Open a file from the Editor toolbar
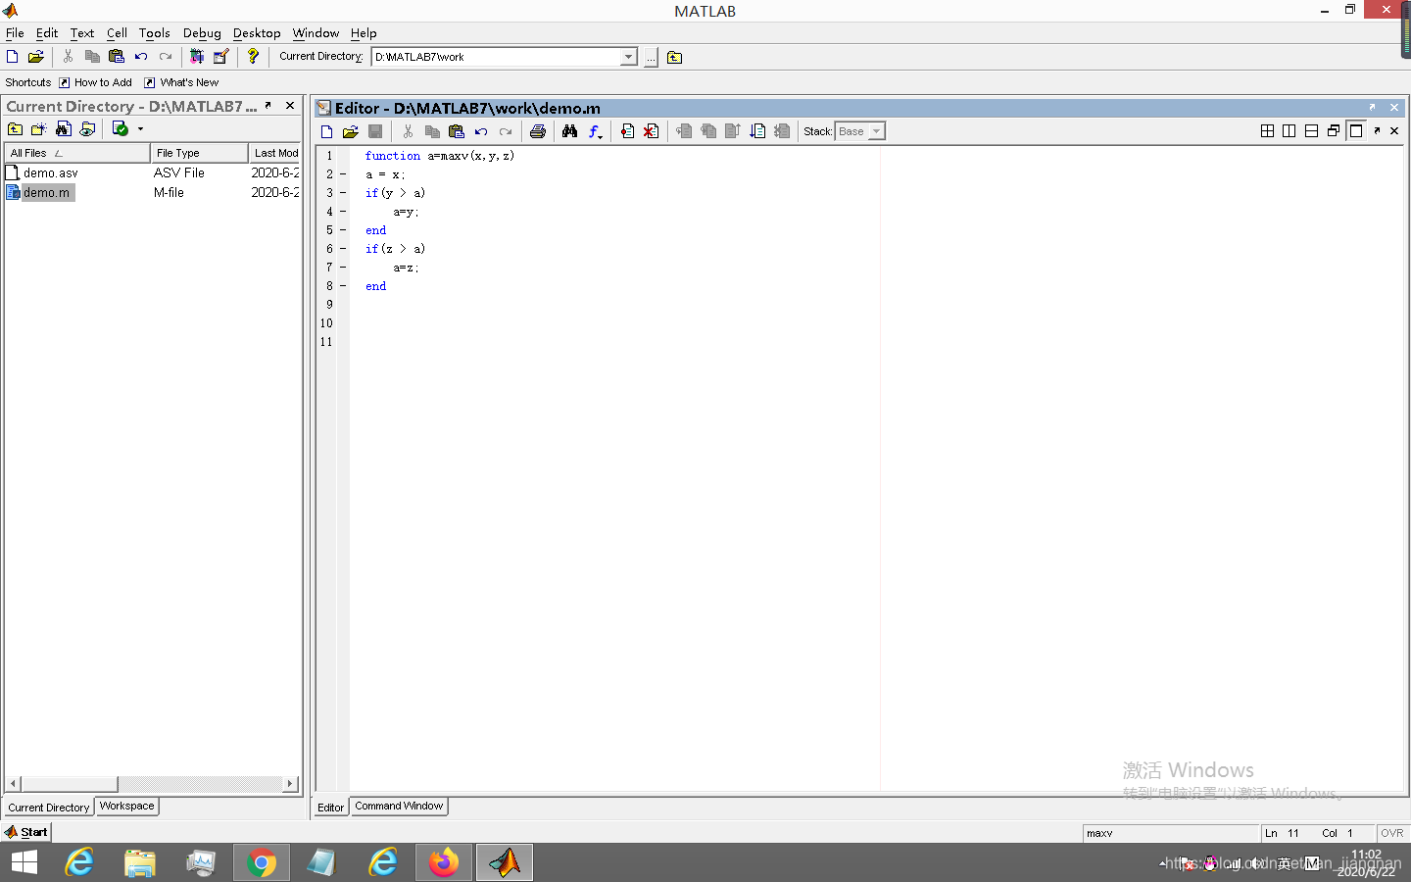Image resolution: width=1411 pixels, height=882 pixels. coord(351,131)
